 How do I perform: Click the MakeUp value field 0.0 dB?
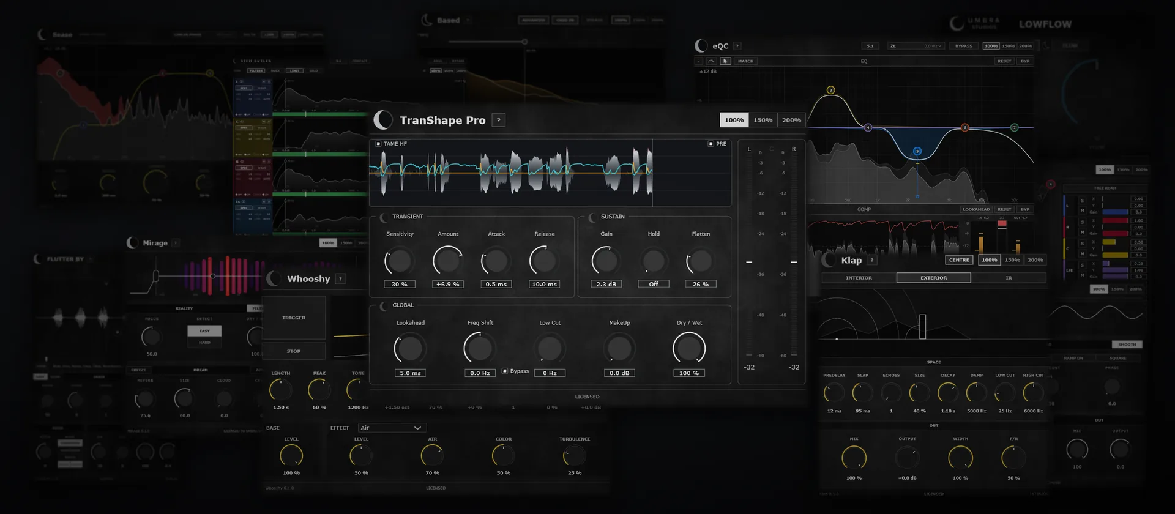coord(619,373)
